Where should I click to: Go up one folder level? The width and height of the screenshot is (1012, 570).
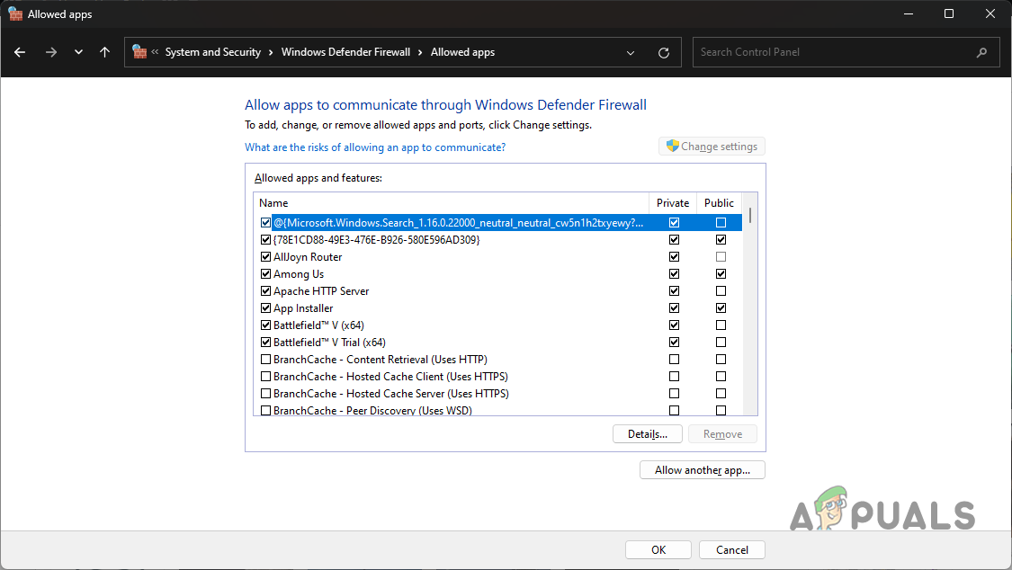pyautogui.click(x=104, y=52)
